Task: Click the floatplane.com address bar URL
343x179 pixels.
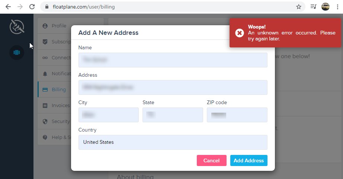Action: tap(84, 7)
